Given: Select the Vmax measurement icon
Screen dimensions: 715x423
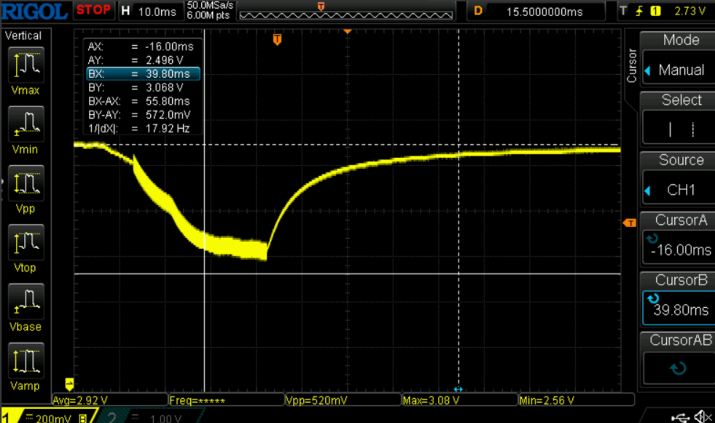Looking at the screenshot, I should coord(26,65).
